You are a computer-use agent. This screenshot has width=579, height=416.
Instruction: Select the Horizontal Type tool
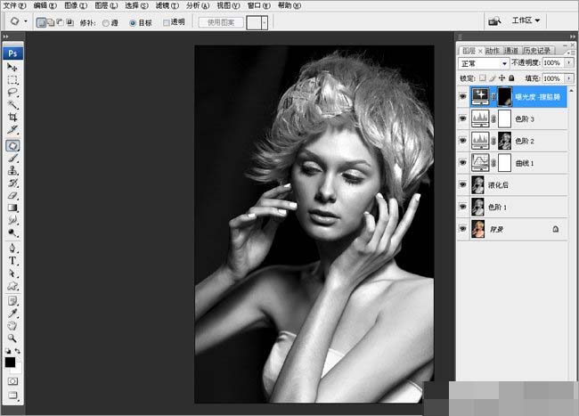point(12,261)
